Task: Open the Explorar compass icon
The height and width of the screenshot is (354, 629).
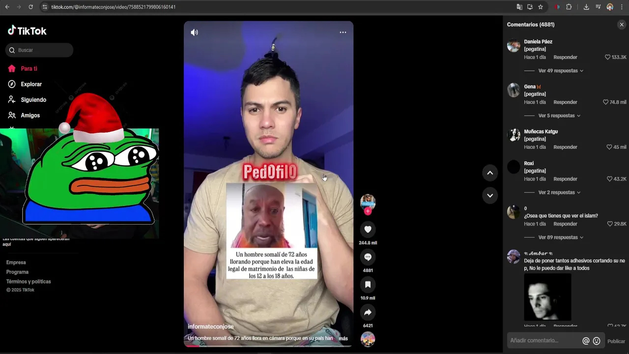Action: tap(12, 84)
